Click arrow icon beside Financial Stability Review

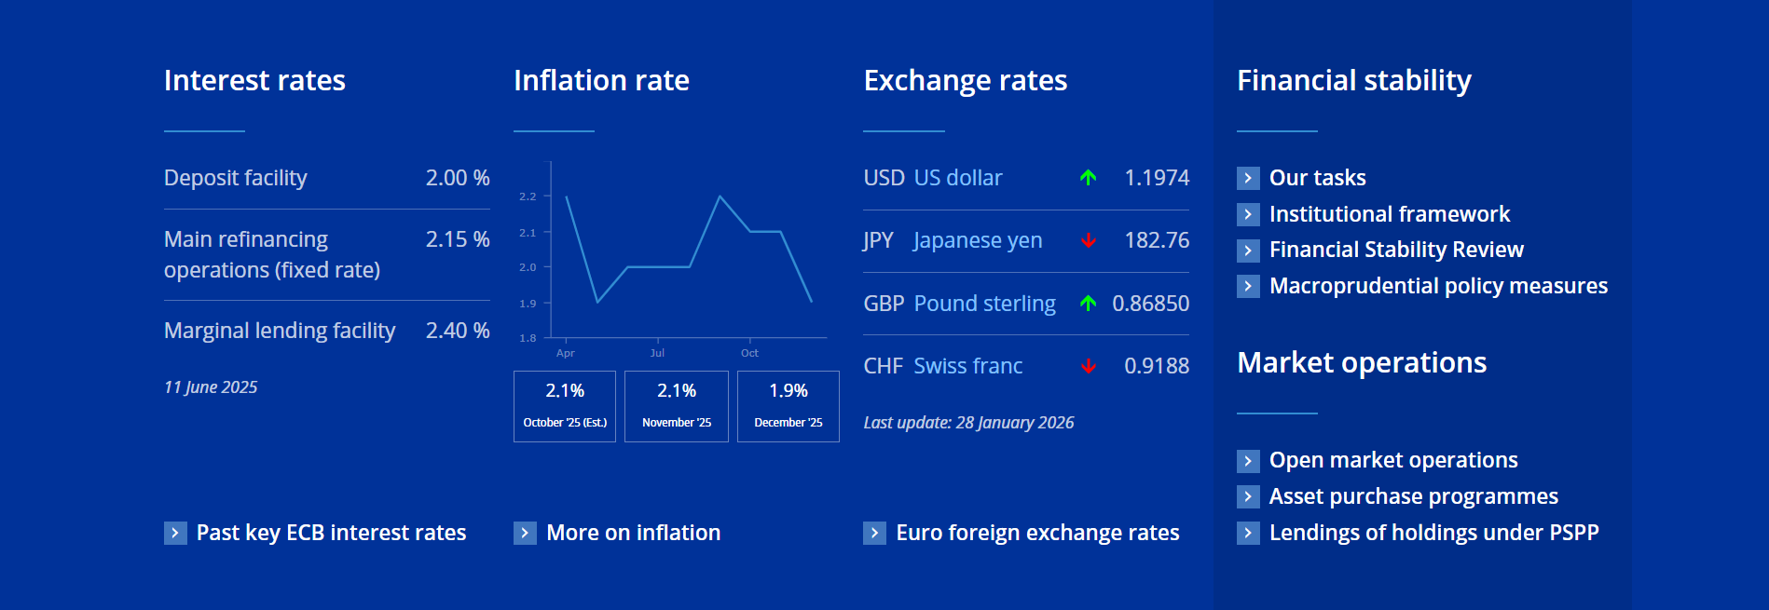coord(1248,250)
